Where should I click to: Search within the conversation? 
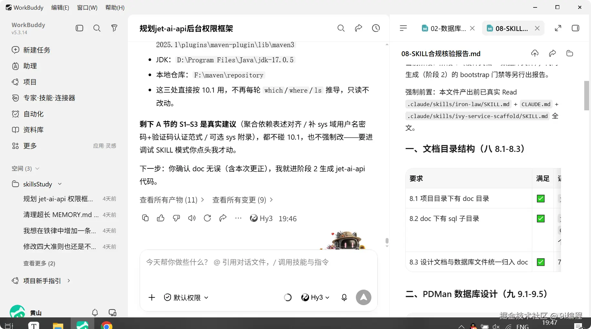[x=341, y=28]
